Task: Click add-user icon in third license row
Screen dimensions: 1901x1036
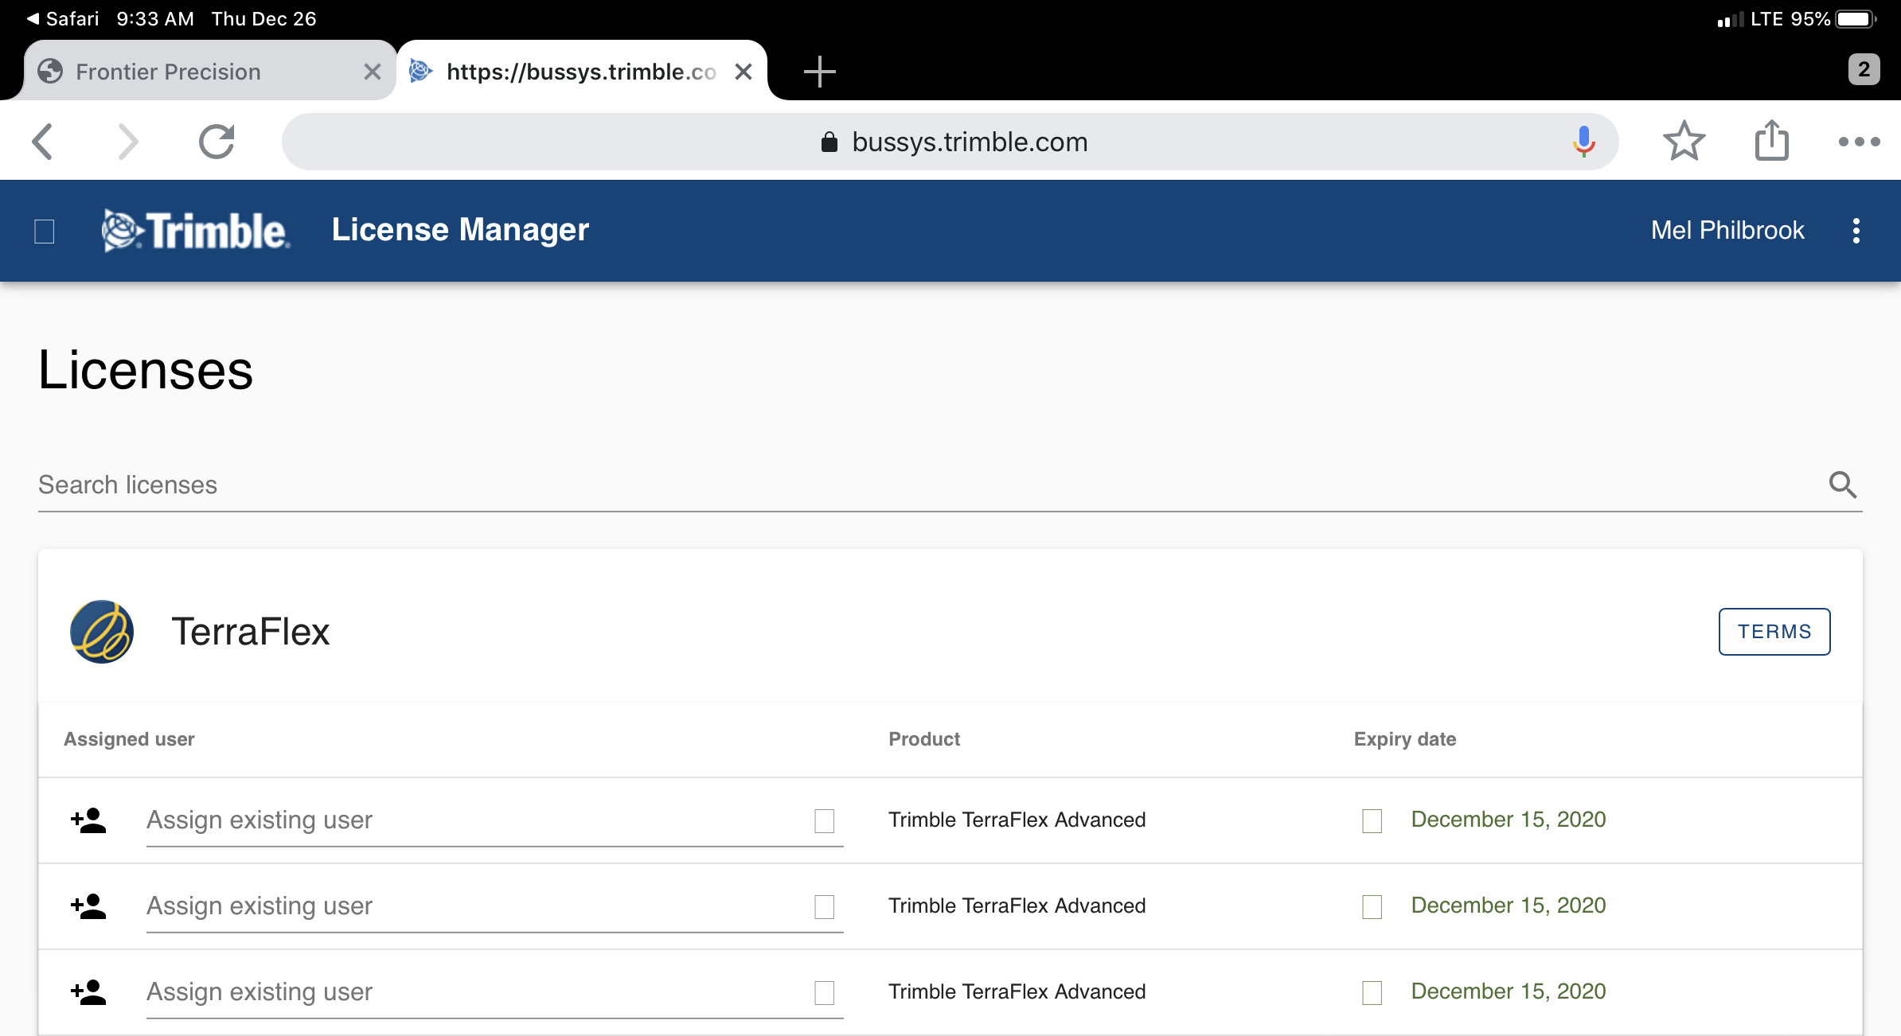Action: (88, 992)
